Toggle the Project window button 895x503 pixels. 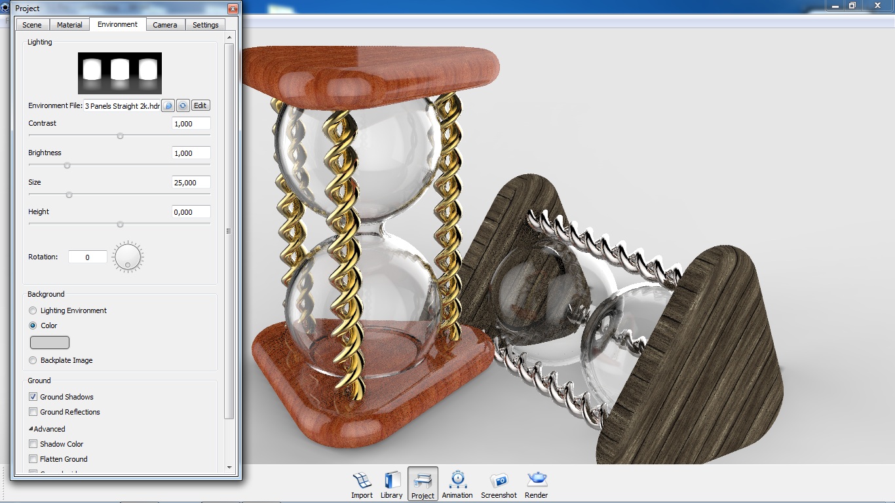coord(423,485)
